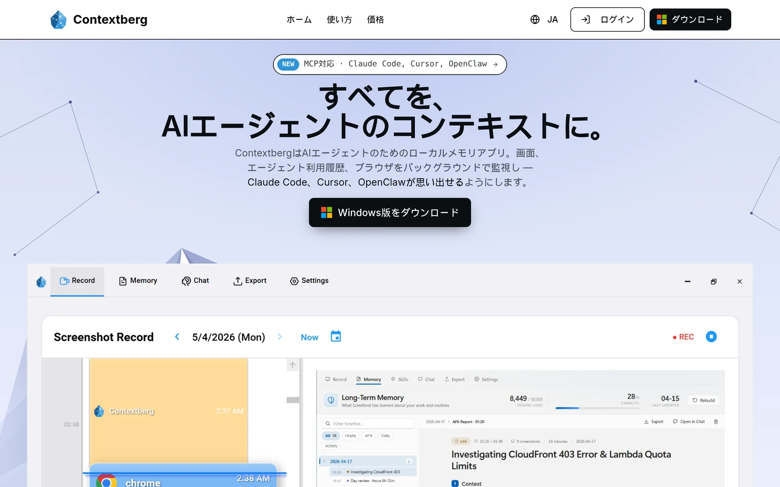The image size is (780, 487).
Task: Toggle the blue stop recording button
Action: 711,337
